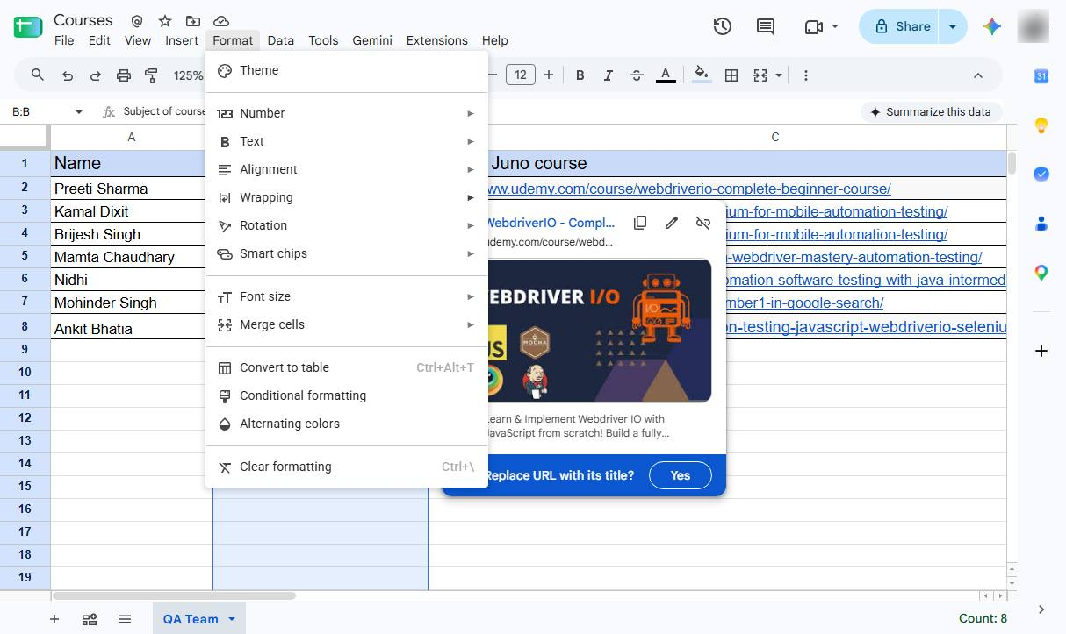Open Google Keep side panel

coord(1041,125)
